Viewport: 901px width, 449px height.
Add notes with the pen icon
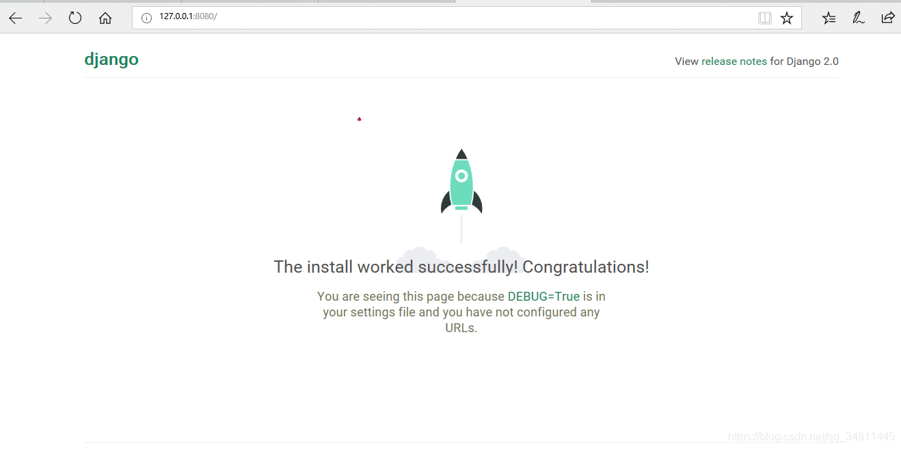pyautogui.click(x=858, y=18)
